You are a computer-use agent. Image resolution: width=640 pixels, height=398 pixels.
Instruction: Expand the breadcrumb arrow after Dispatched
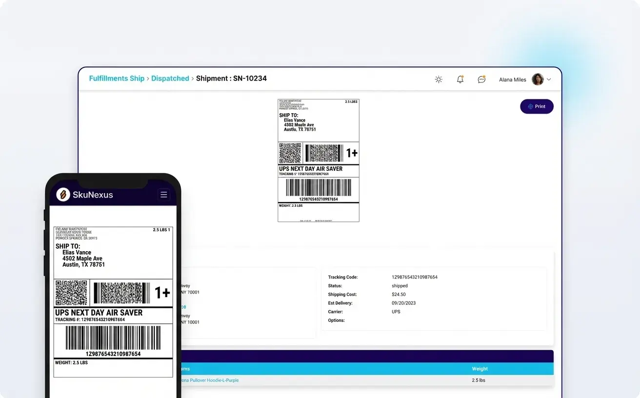[193, 78]
